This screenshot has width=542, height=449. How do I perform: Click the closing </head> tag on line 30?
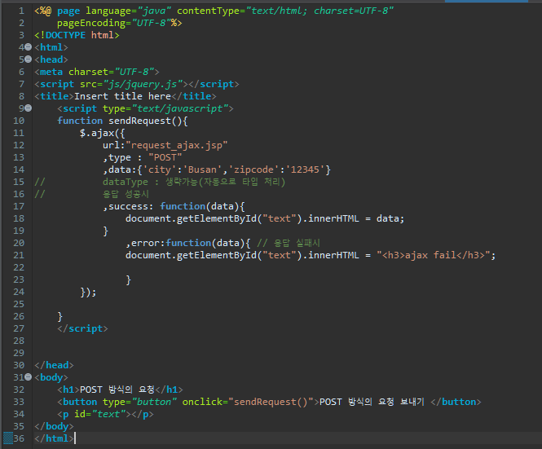(x=54, y=365)
